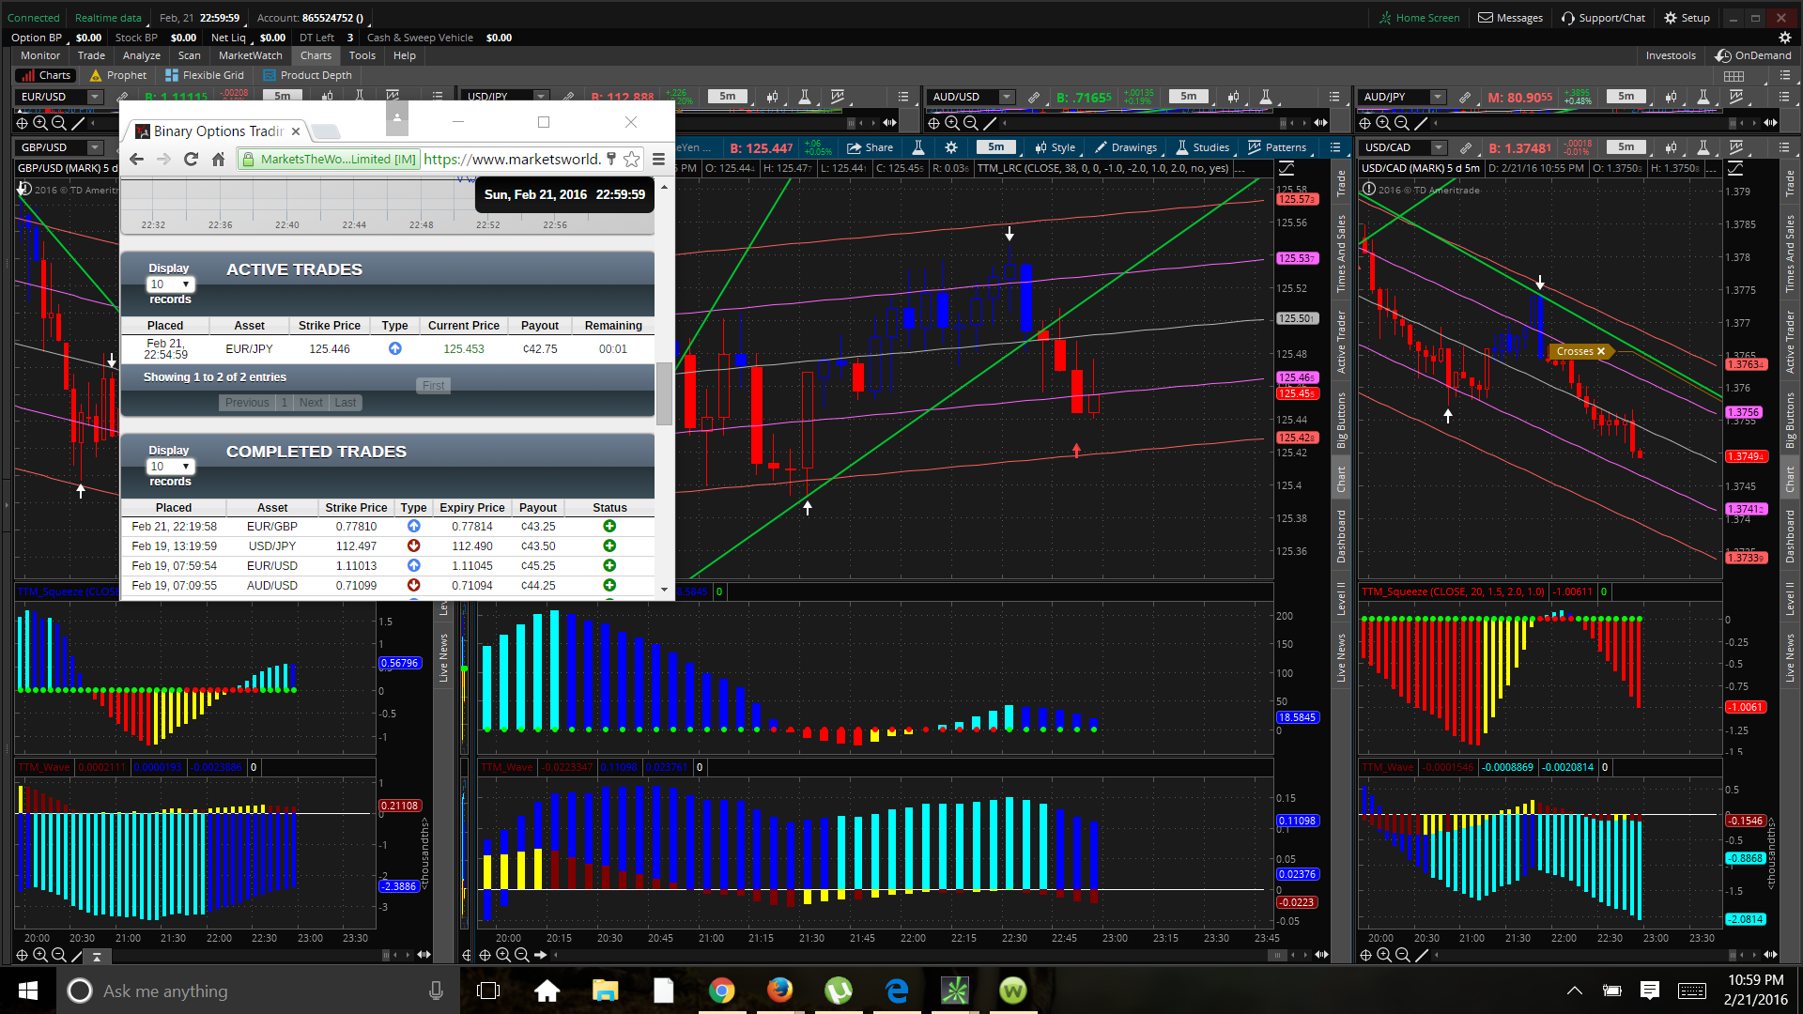The image size is (1803, 1014).
Task: Open the GBP/USD symbol dropdown
Action: tap(95, 147)
